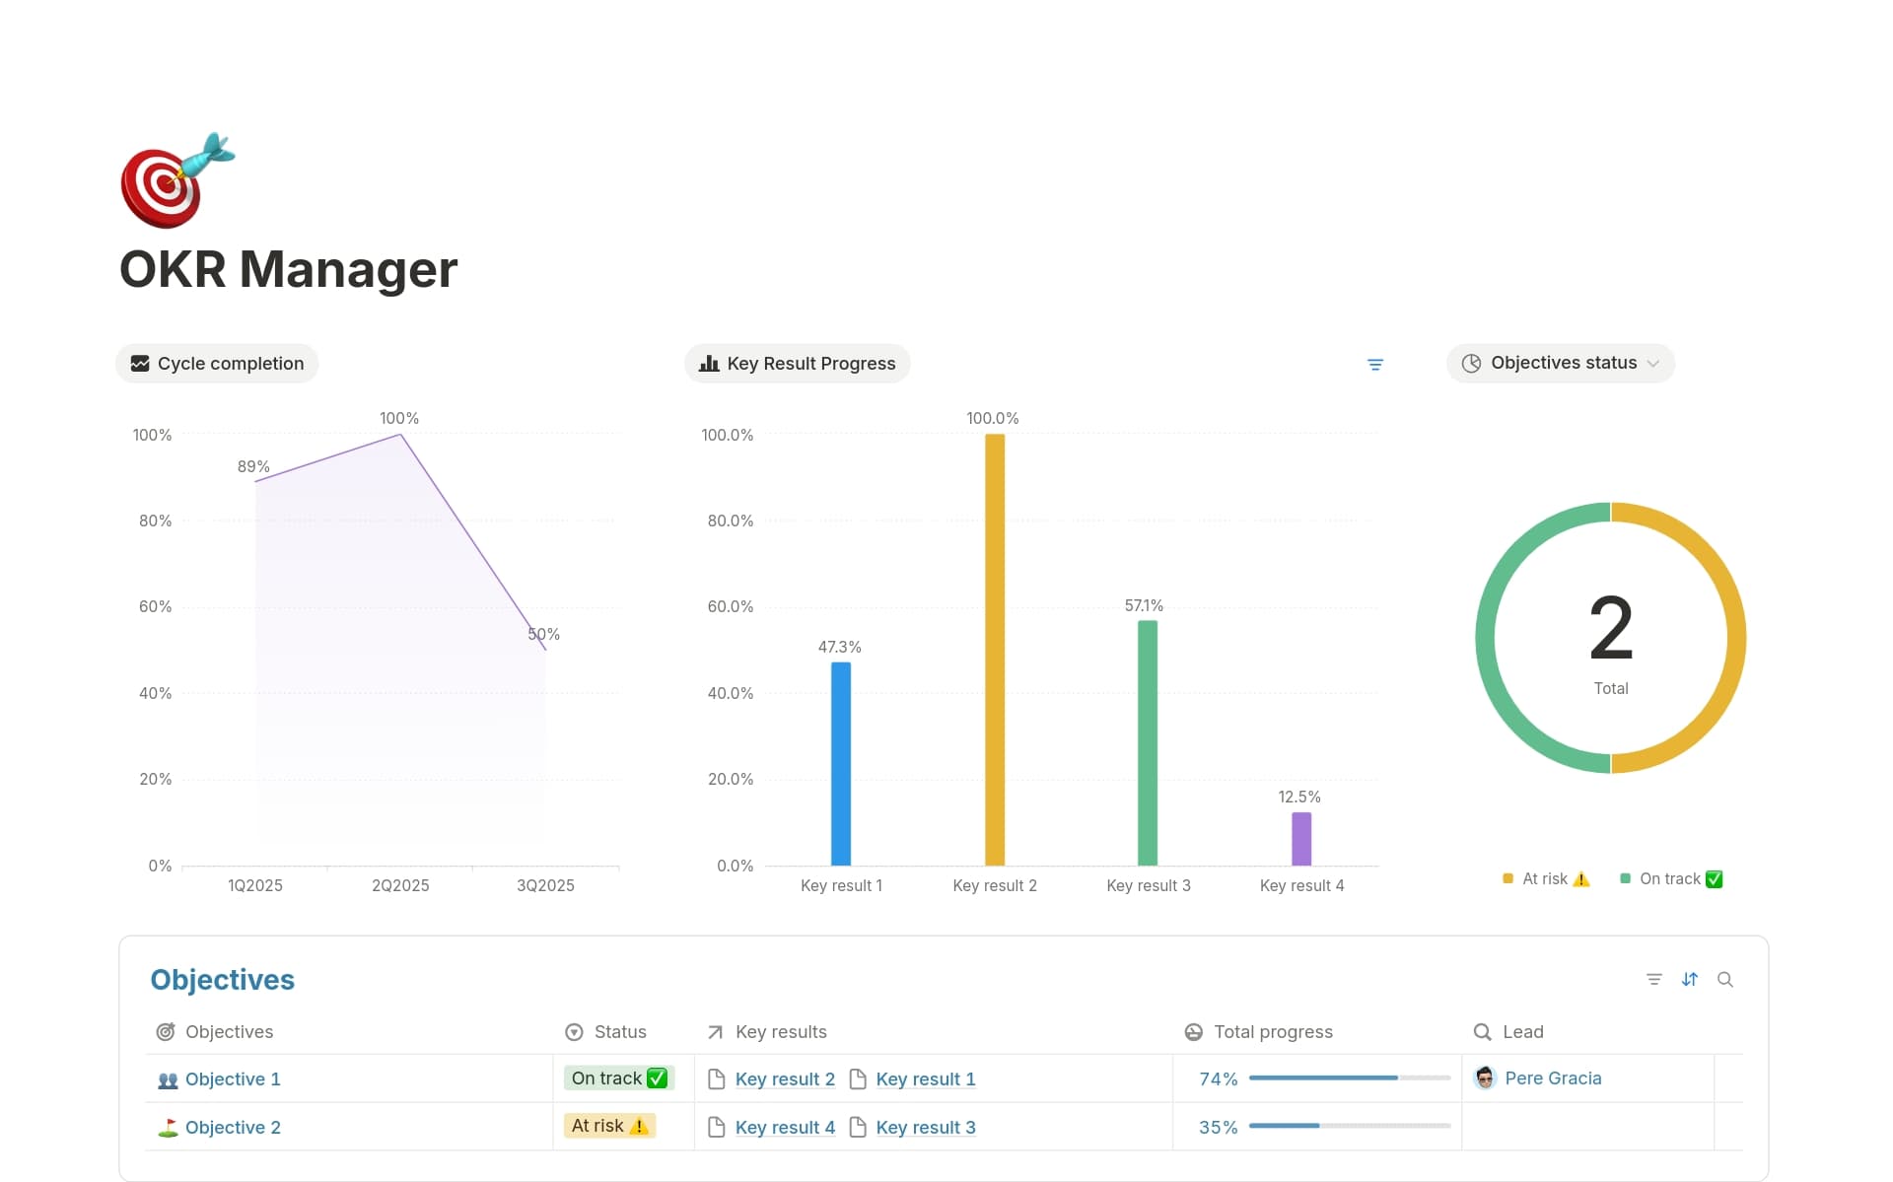Click the pie chart icon beside Objectives status
The height and width of the screenshot is (1182, 1893).
(x=1471, y=363)
